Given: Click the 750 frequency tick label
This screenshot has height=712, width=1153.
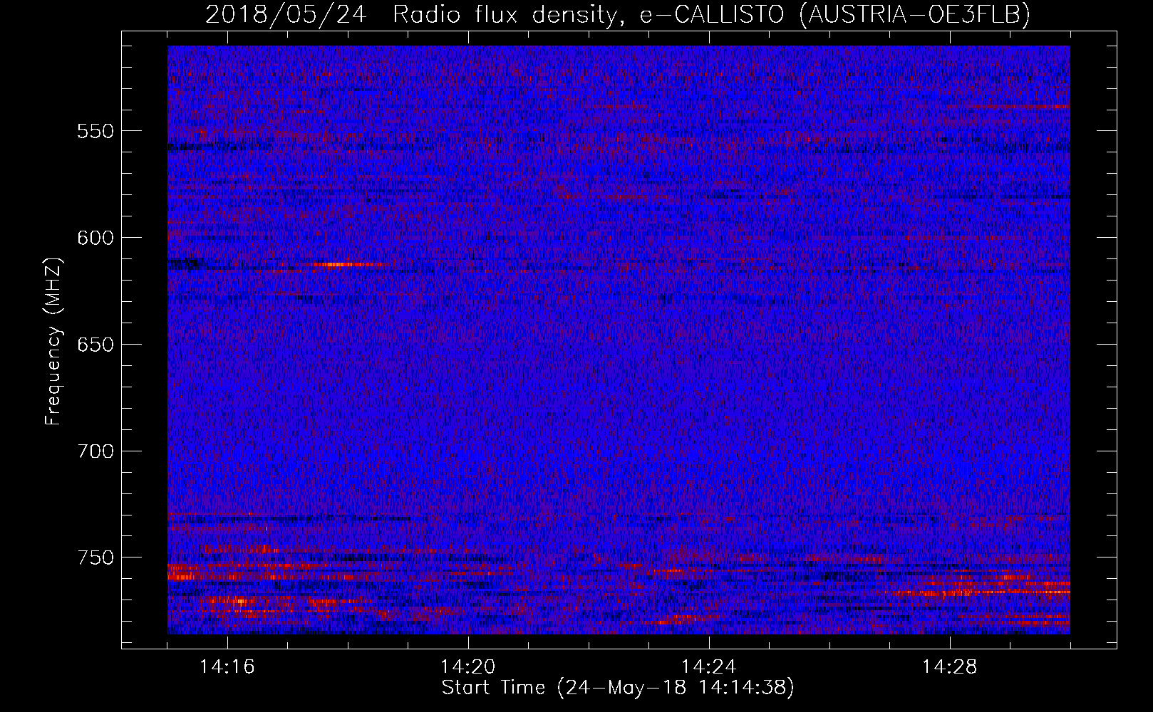Looking at the screenshot, I should pyautogui.click(x=95, y=557).
